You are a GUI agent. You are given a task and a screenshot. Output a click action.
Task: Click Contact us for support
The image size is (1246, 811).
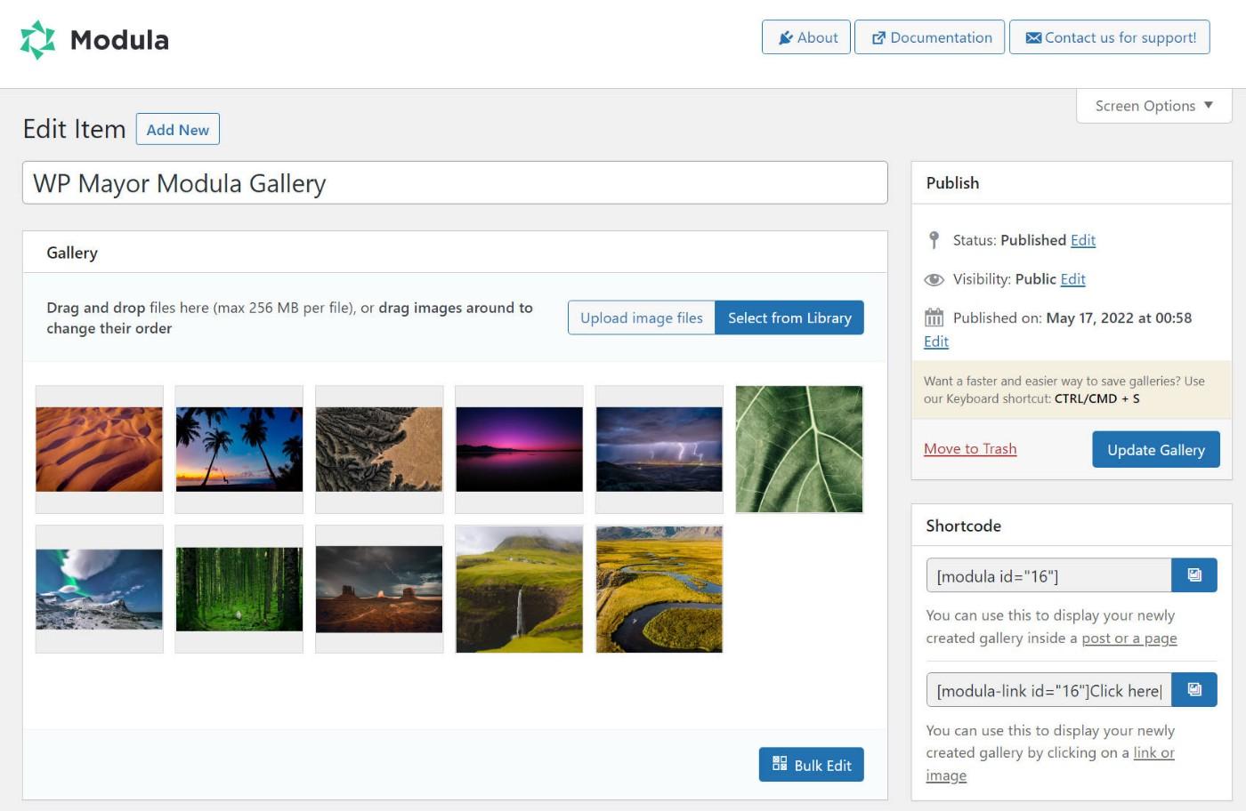point(1110,37)
